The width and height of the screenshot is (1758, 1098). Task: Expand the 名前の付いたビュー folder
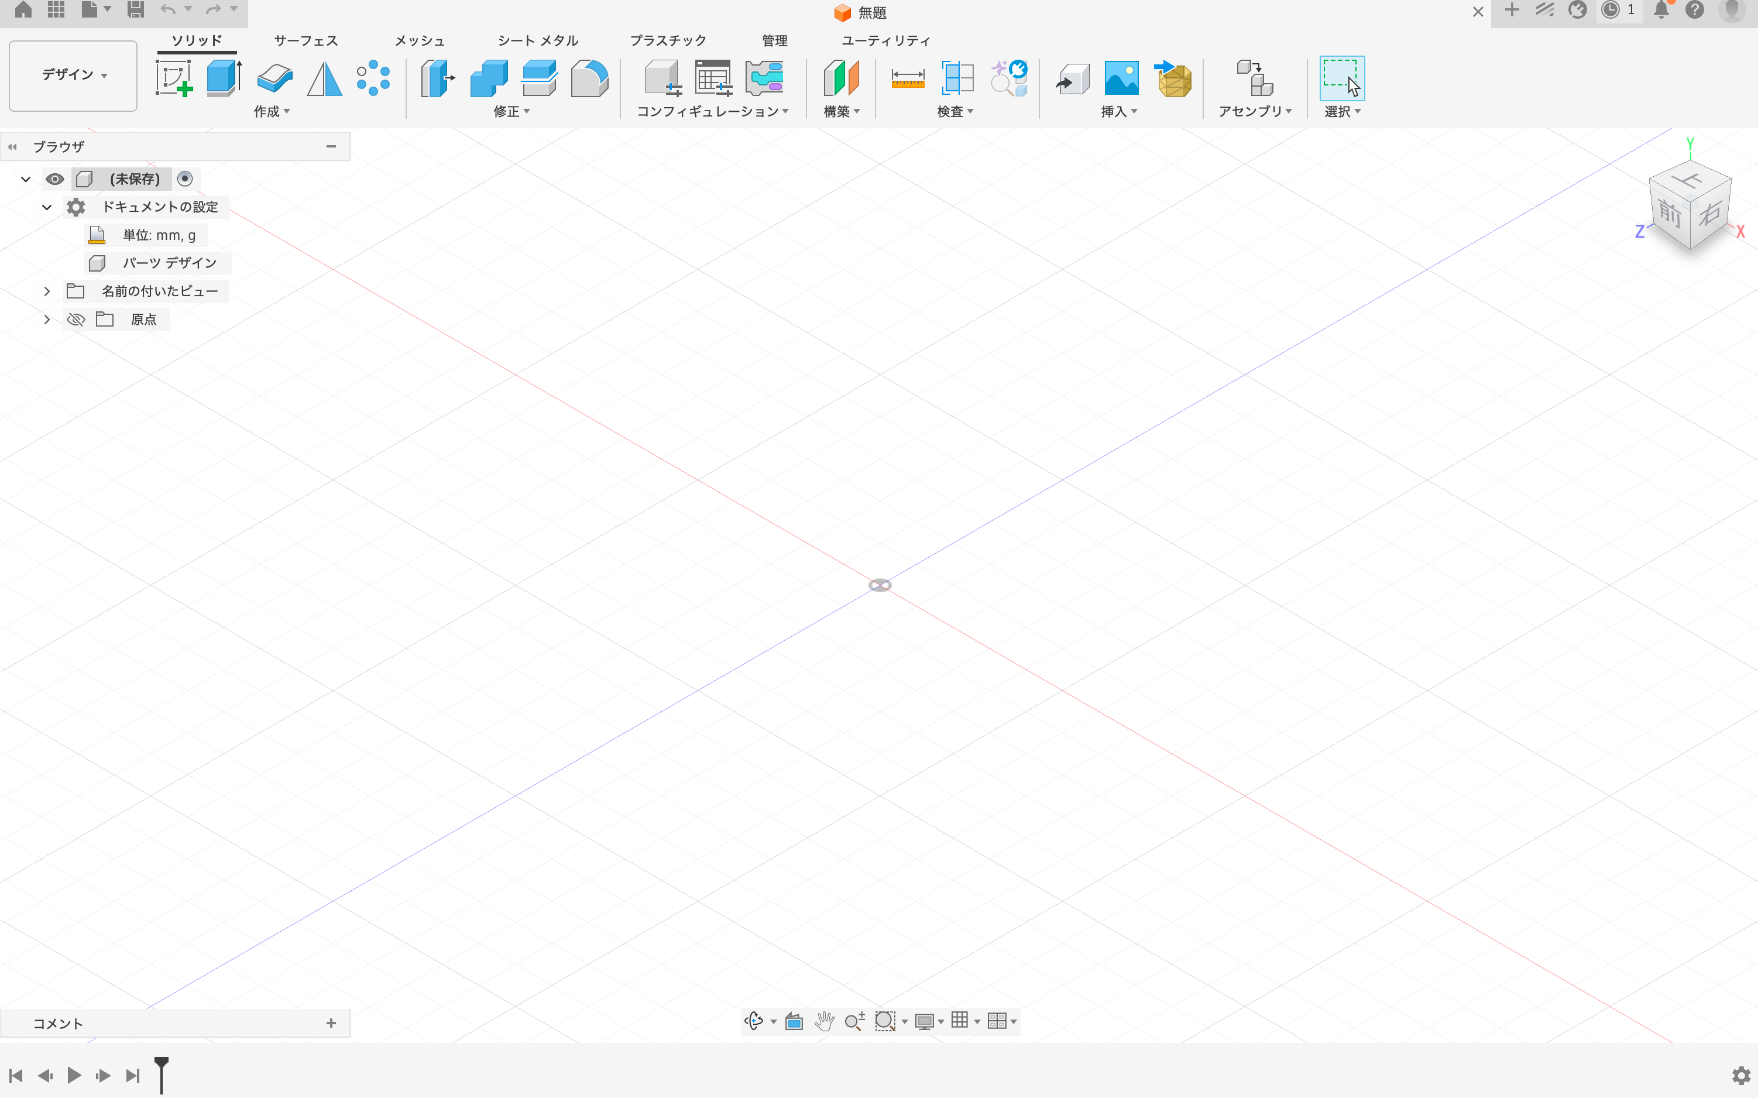(x=47, y=291)
